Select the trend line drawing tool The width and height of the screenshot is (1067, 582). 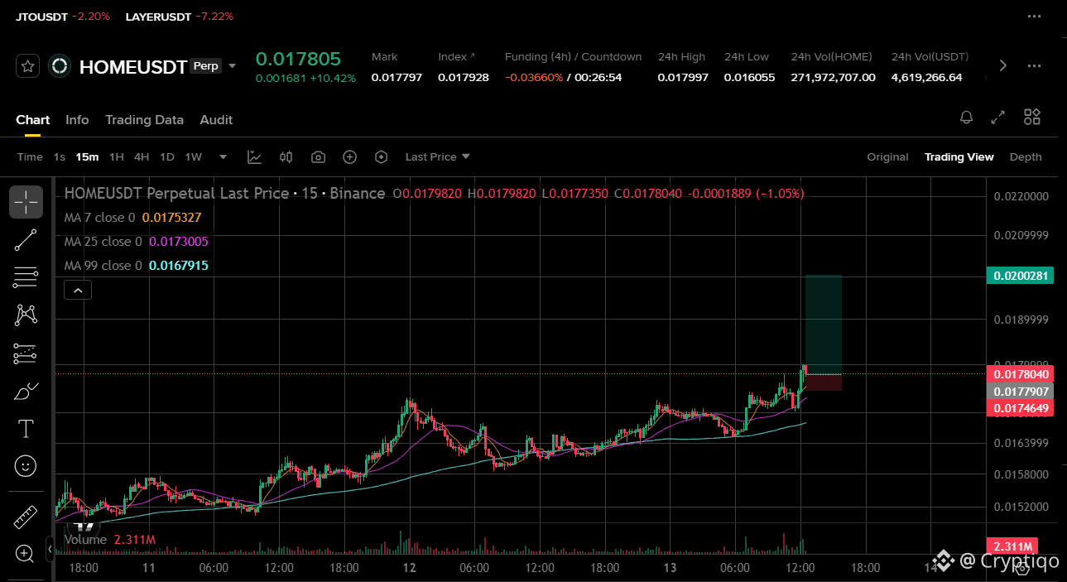point(26,240)
